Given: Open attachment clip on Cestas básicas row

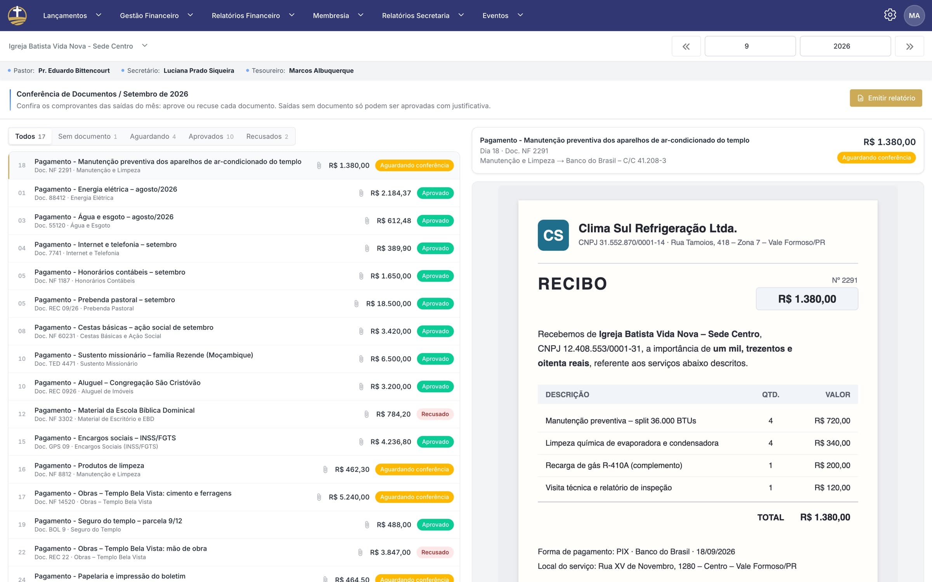Looking at the screenshot, I should pyautogui.click(x=361, y=331).
